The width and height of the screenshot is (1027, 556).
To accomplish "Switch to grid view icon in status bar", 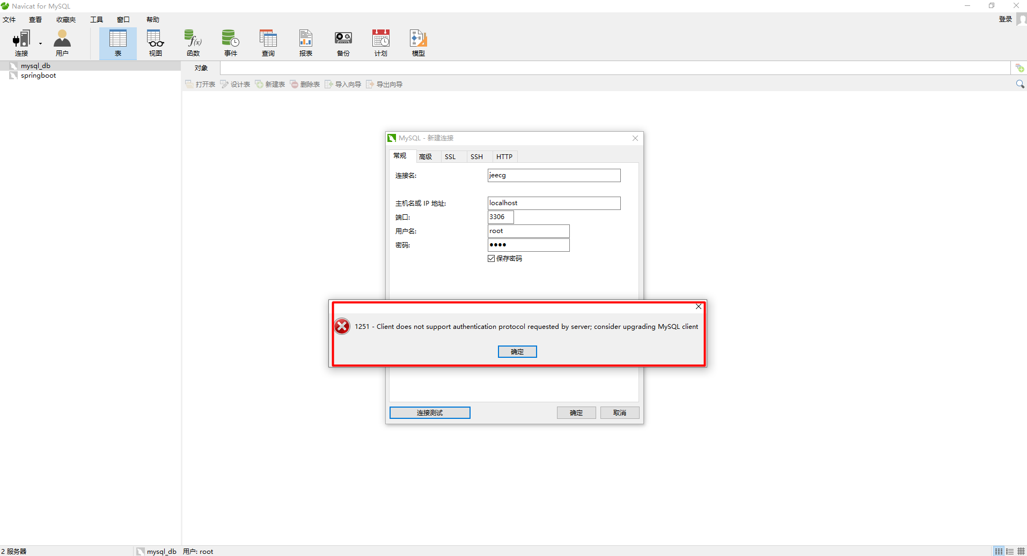I will point(1021,551).
